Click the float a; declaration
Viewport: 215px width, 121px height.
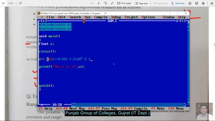(46, 44)
